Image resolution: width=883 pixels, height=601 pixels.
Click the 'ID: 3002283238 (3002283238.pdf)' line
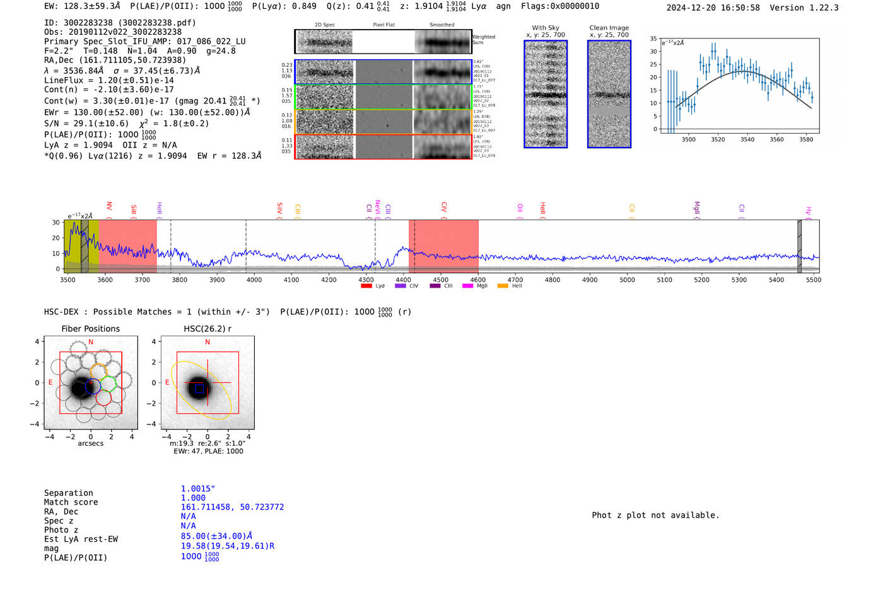coord(120,23)
